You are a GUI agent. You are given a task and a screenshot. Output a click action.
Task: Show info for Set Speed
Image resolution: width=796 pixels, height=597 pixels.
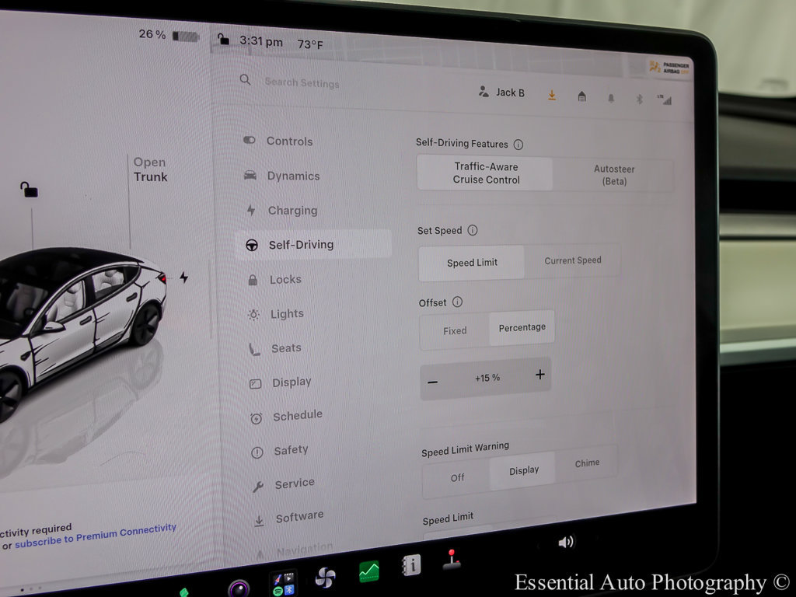pos(473,230)
